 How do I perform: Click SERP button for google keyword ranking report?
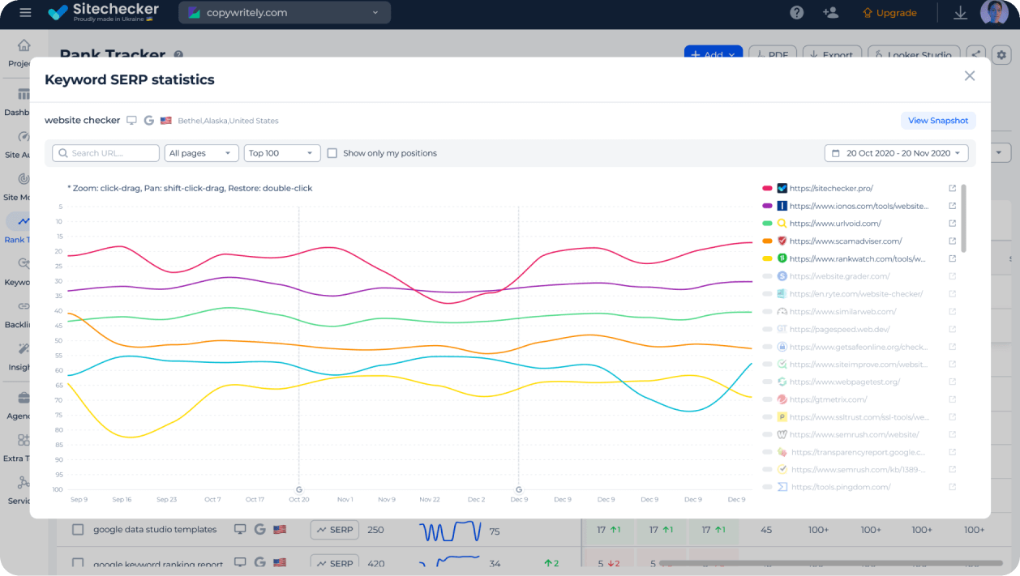335,563
